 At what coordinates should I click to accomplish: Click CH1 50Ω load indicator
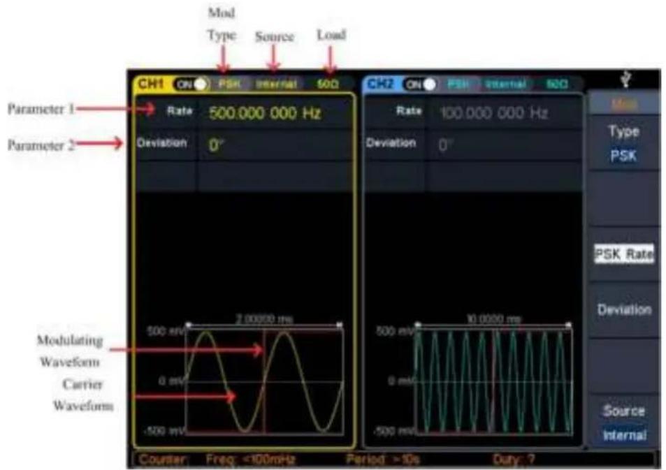tap(328, 84)
